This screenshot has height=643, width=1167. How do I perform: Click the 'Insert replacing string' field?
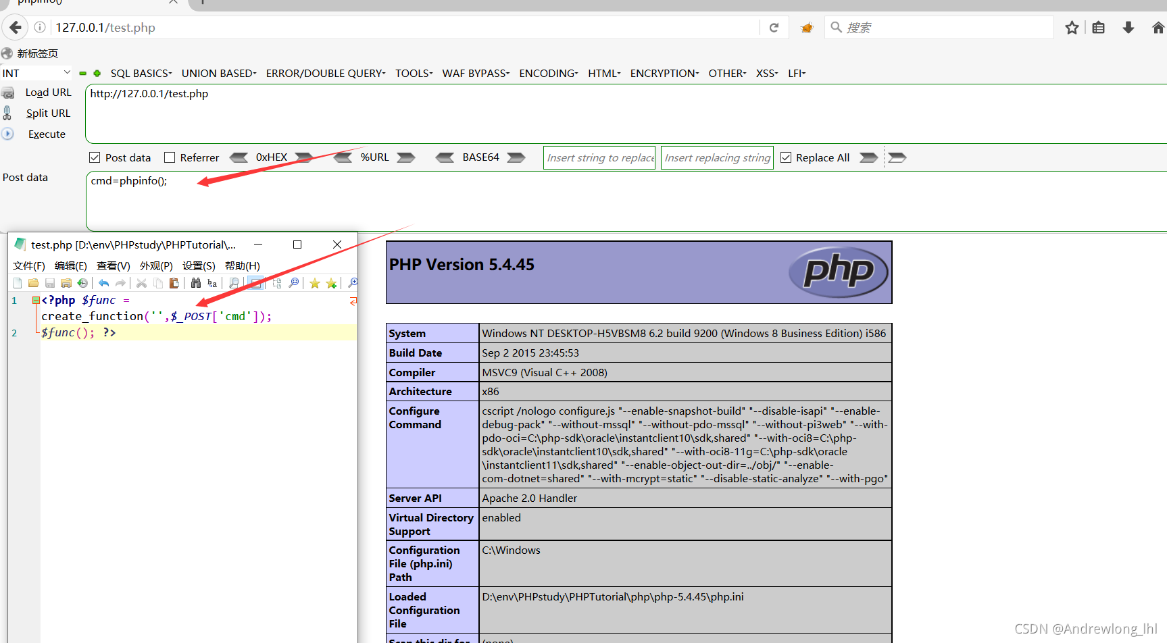[717, 157]
